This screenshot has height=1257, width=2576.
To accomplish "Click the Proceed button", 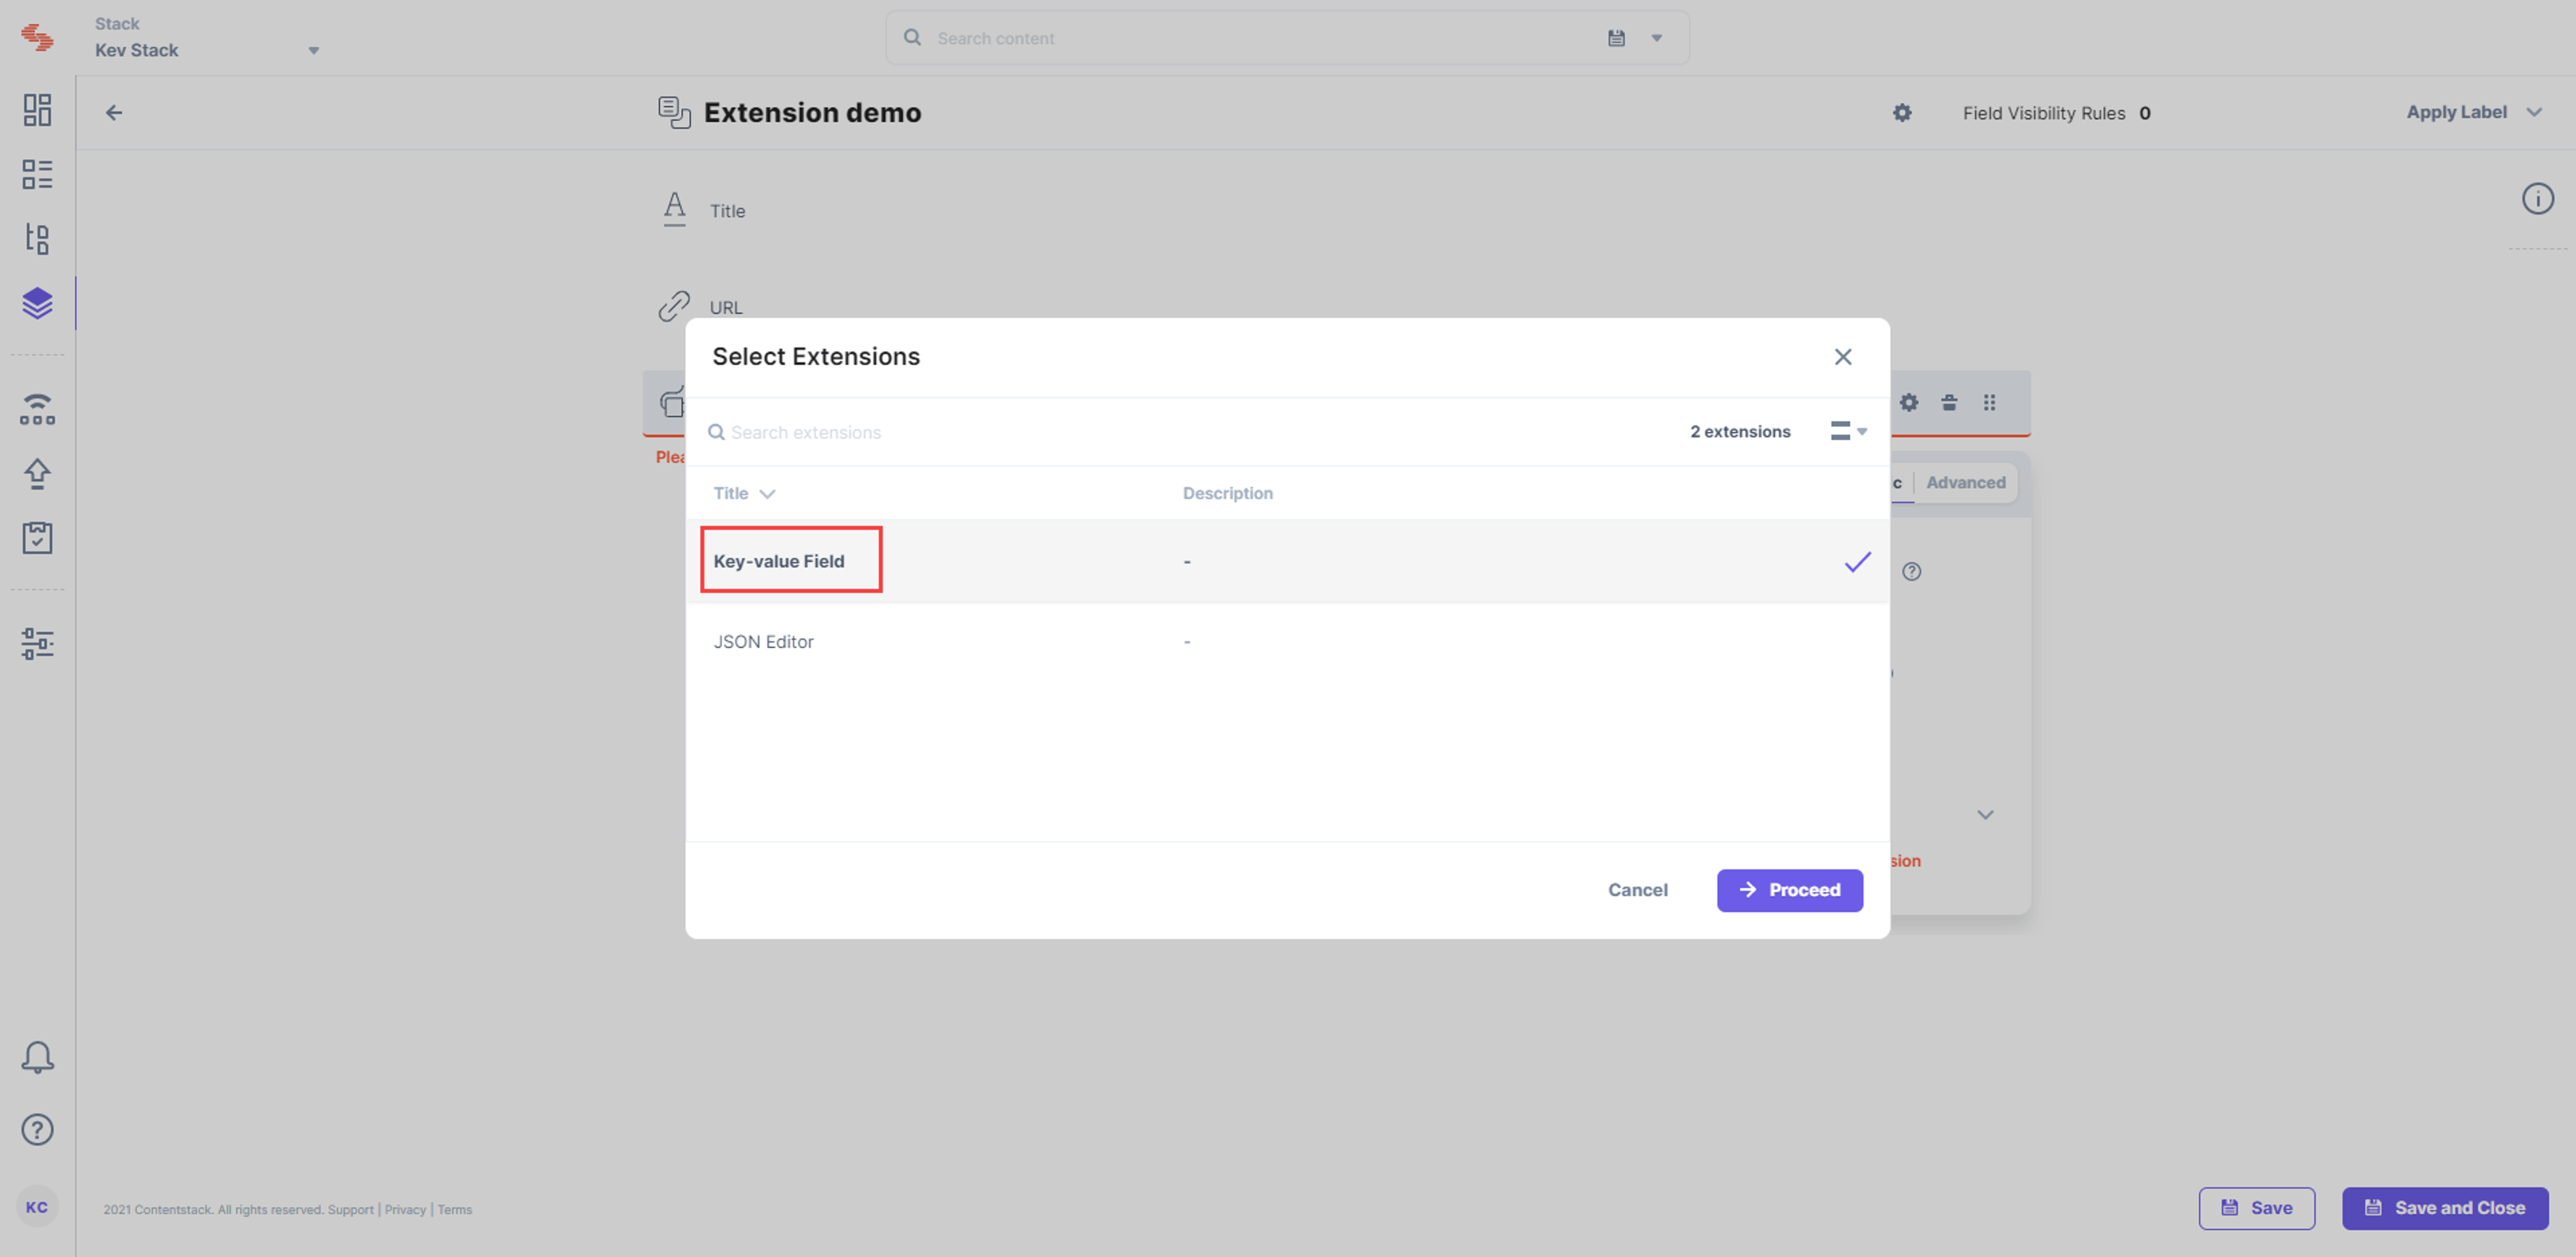I will pos(1789,890).
